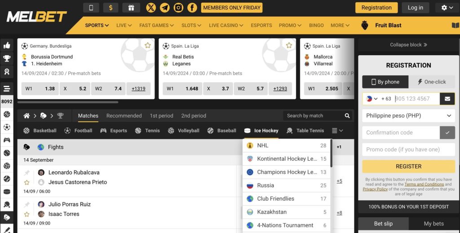Click the horizontal scrollbar under match cards
Screen dimensions: 460x233
(x=67, y=102)
